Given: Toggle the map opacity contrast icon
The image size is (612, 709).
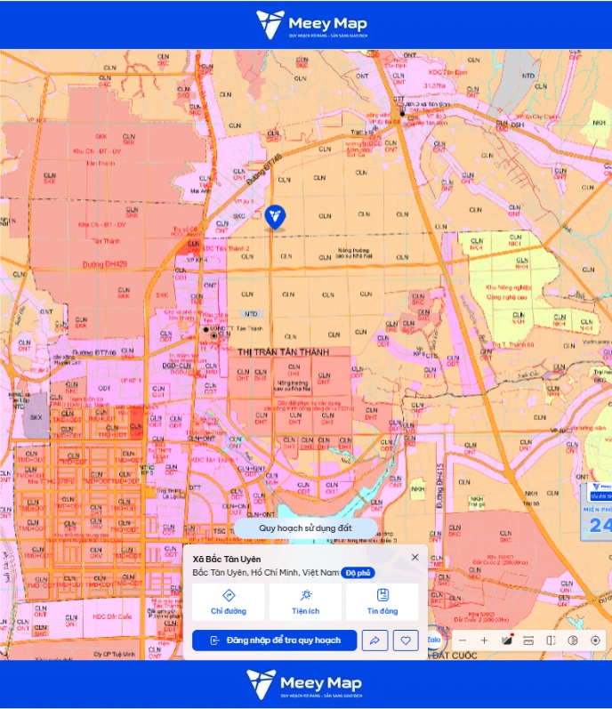Looking at the screenshot, I should [x=573, y=641].
